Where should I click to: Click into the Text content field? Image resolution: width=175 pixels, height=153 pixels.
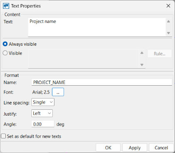click(97, 27)
